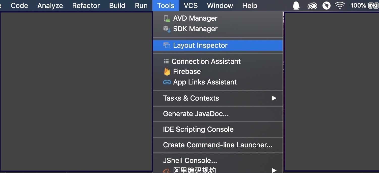379x173 pixels.
Task: Open the Wi-Fi status menu
Action: coord(340,6)
